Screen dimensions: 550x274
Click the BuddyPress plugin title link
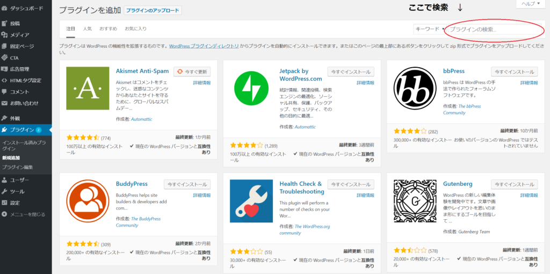[132, 184]
